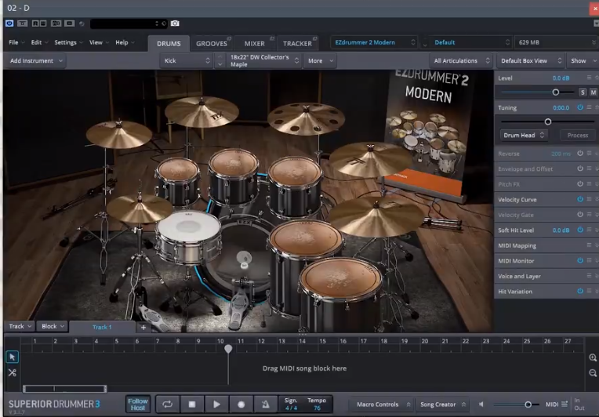Click the Level slider handle
Screen dimensions: 599x417
coord(556,92)
